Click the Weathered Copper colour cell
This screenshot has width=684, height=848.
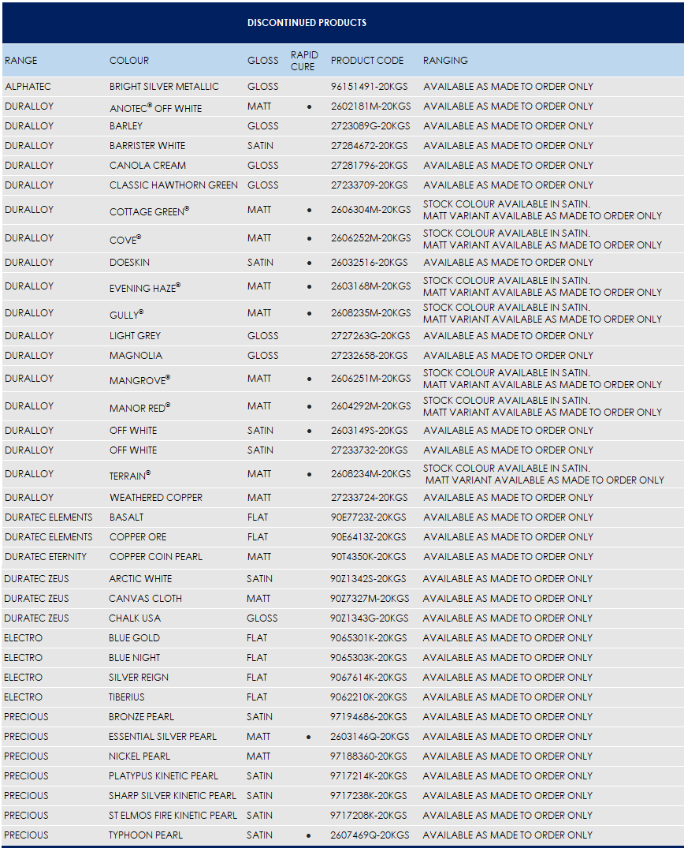(x=156, y=498)
